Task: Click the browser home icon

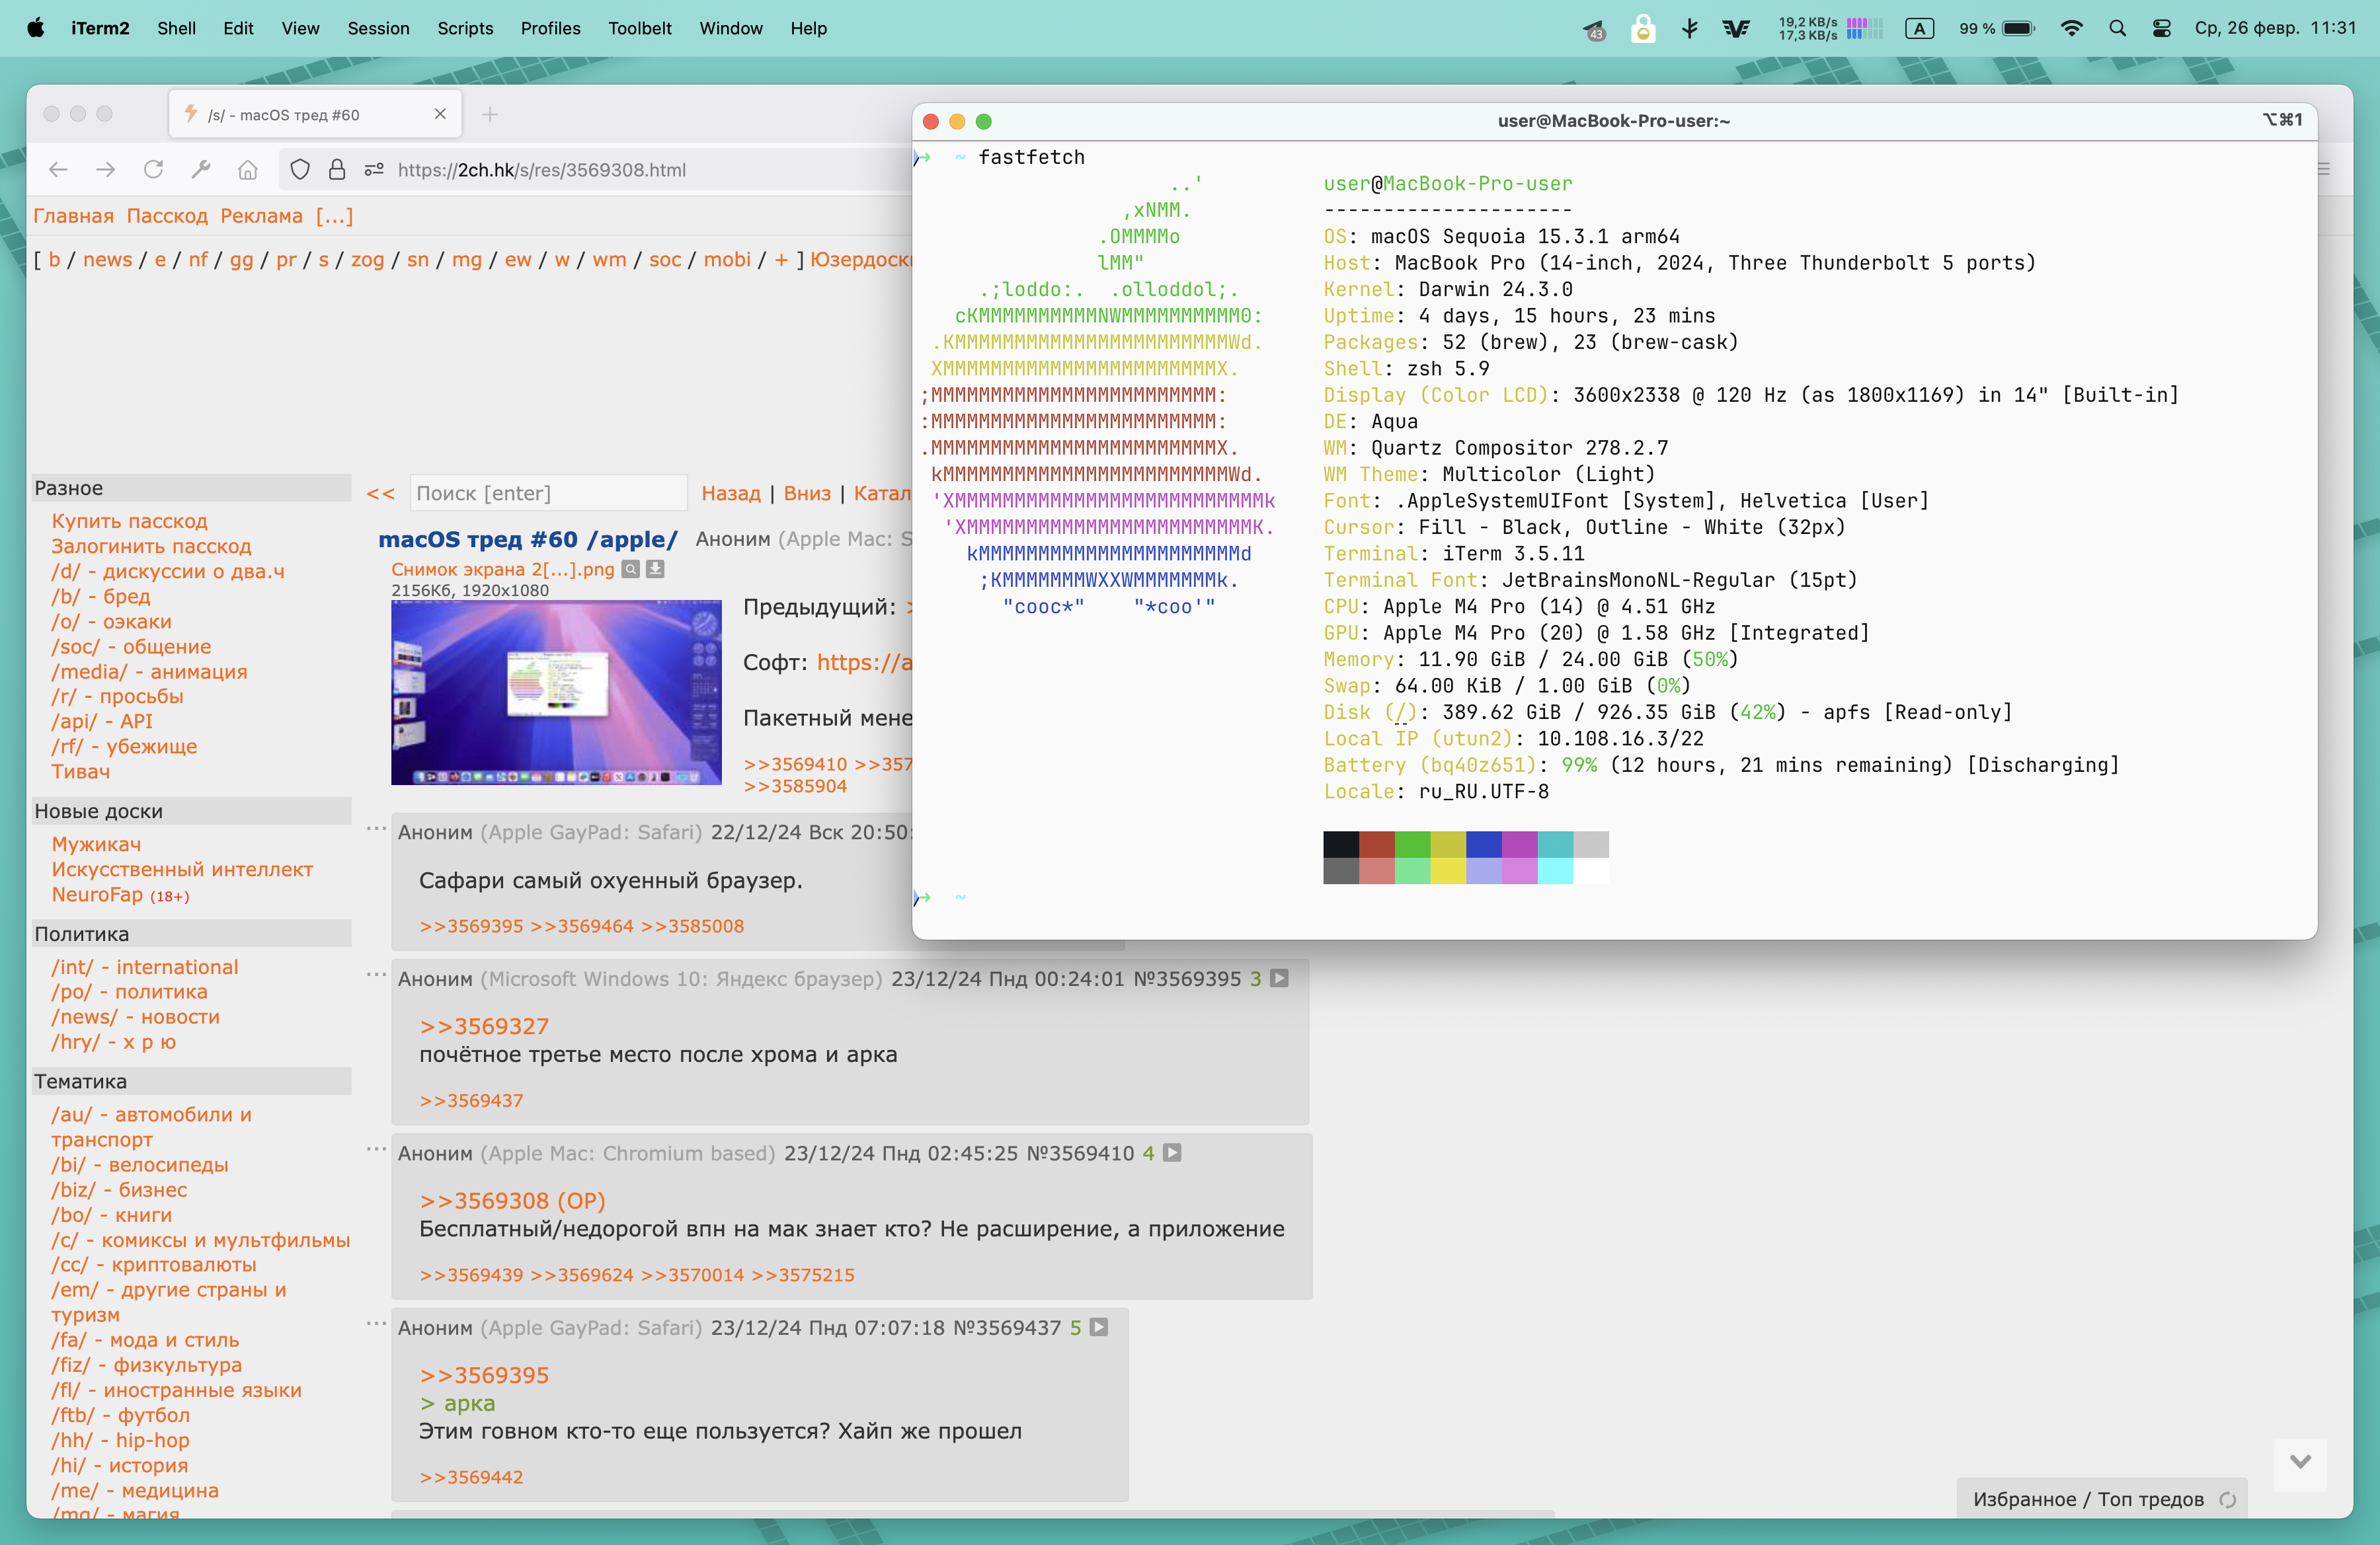Action: [248, 170]
